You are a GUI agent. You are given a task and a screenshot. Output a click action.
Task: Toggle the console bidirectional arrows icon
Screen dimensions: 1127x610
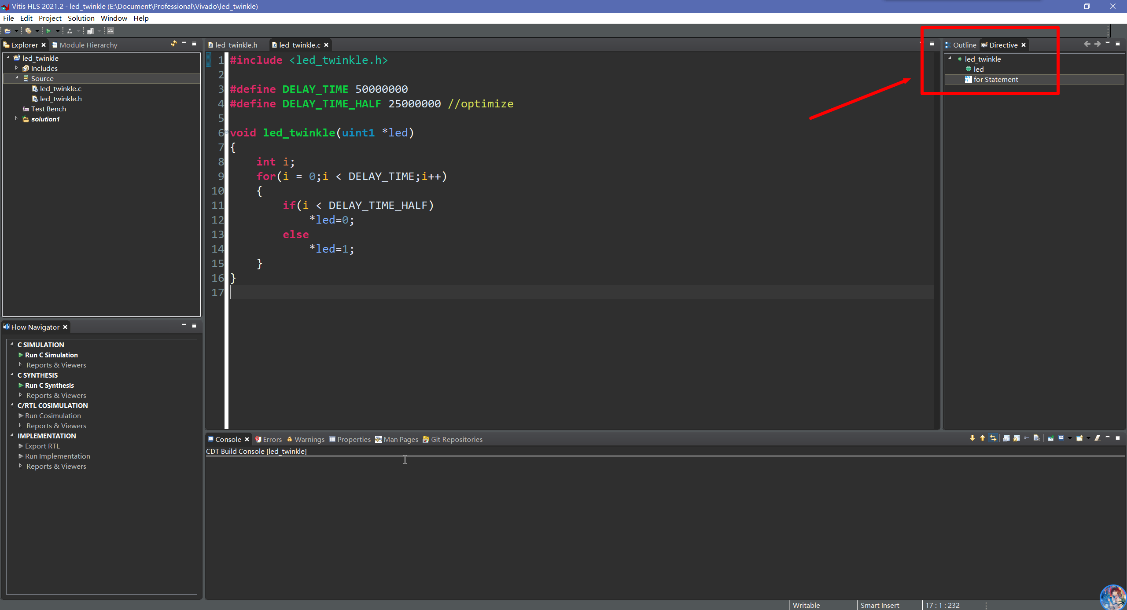point(993,438)
